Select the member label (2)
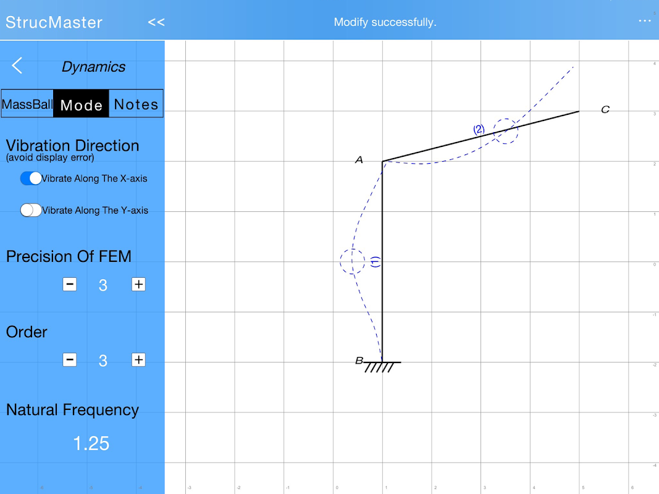 479,130
